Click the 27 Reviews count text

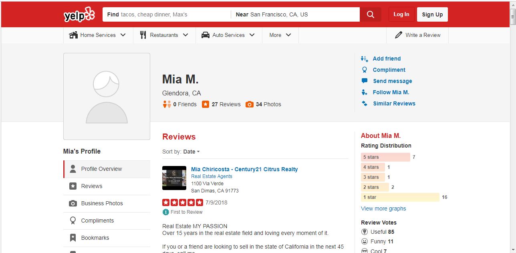point(226,104)
